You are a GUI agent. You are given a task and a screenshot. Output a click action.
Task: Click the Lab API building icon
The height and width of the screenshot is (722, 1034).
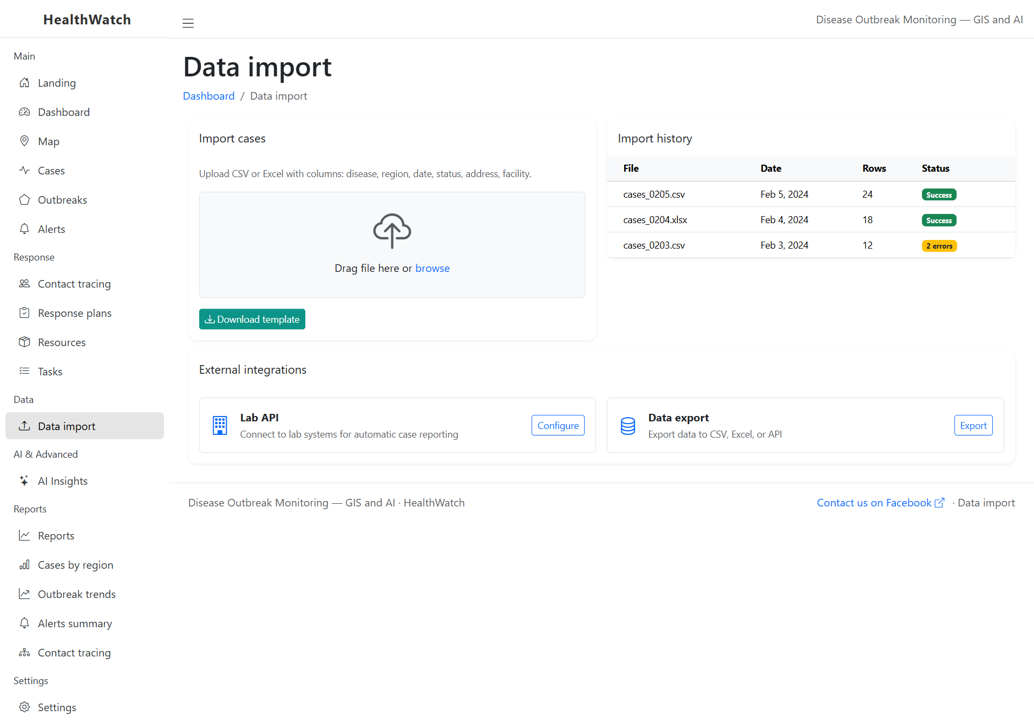(220, 425)
